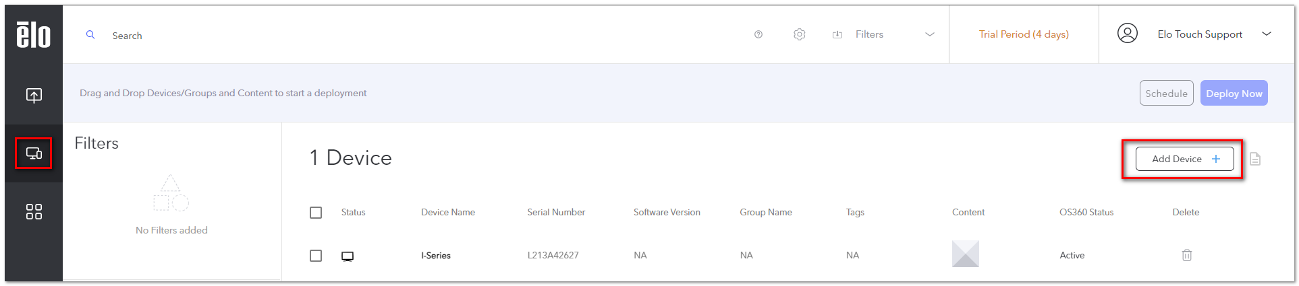
Task: Click the Deploy Now button
Action: coord(1234,94)
